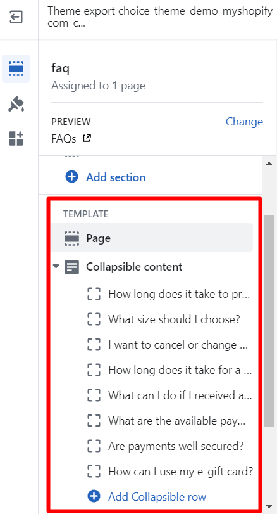Click the exit editor icon
Image resolution: width=277 pixels, height=514 pixels.
coord(16,16)
